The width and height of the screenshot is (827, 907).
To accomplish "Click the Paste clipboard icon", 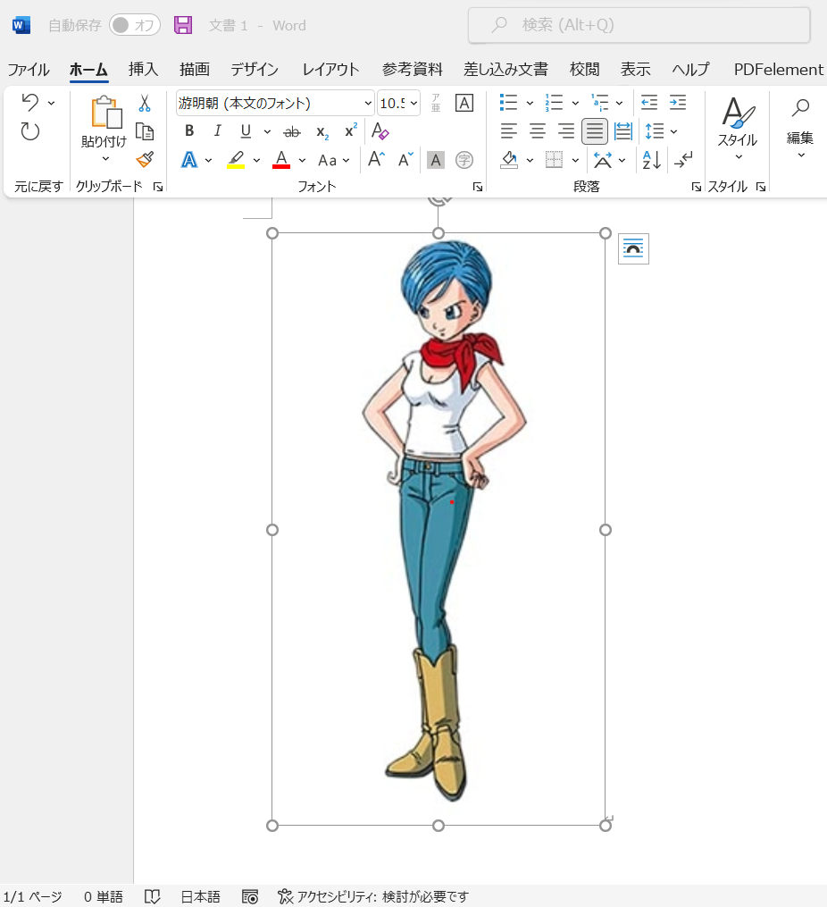I will (x=106, y=113).
